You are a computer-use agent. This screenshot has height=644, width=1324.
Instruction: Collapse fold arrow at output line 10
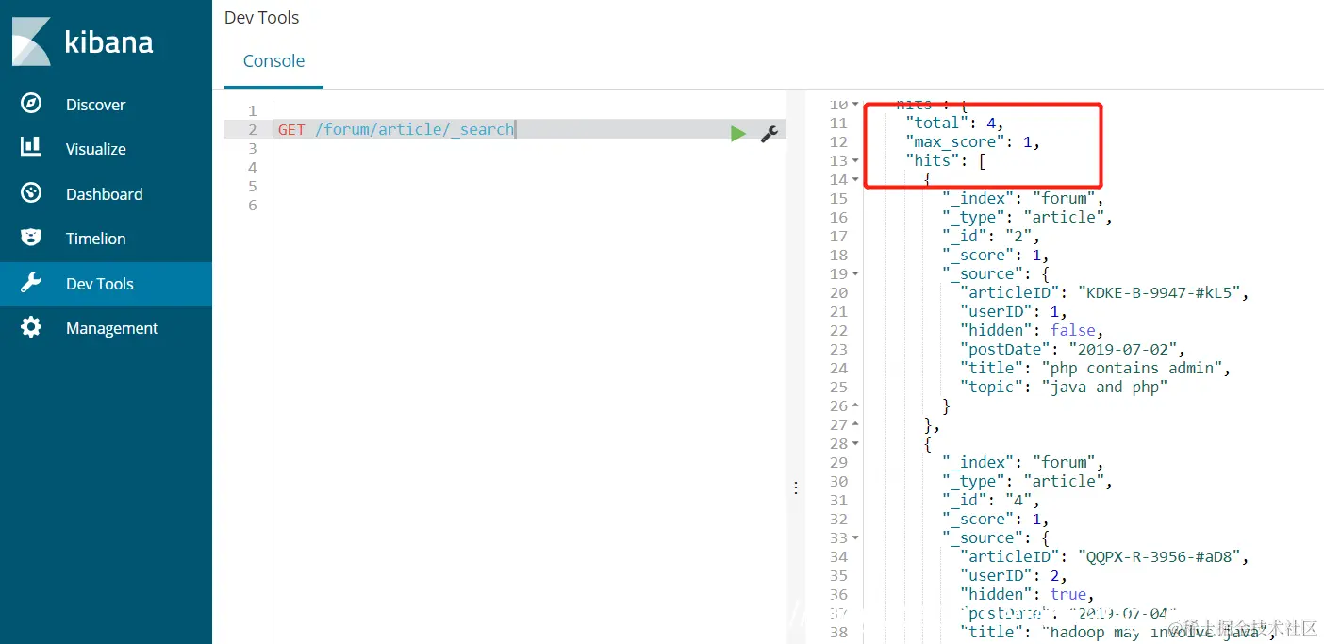[x=855, y=104]
